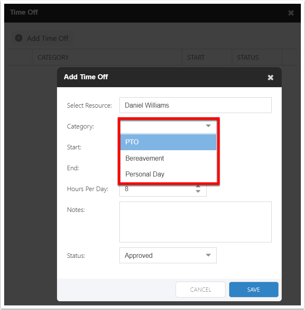
Task: Expand the Status list using its arrow
Action: (208, 255)
